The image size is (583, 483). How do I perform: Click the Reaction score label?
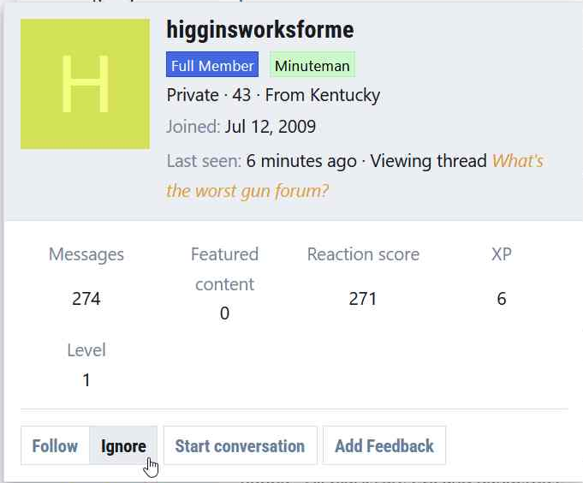tap(363, 254)
